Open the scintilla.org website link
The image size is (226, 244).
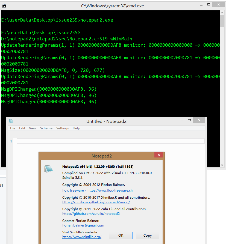click(x=82, y=237)
